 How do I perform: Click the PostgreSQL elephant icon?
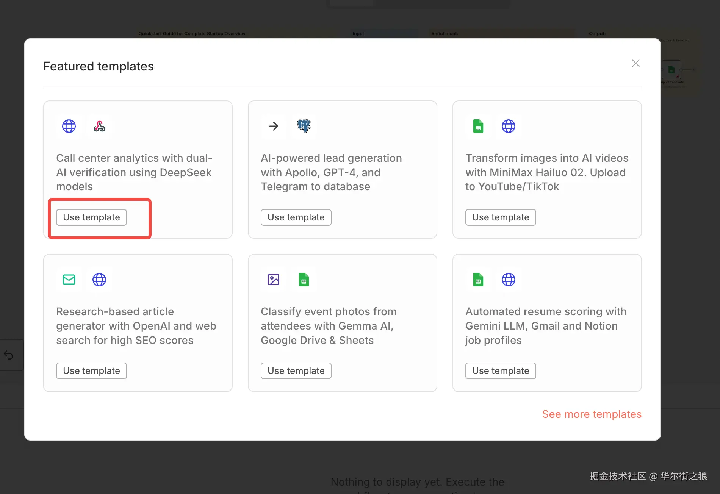304,126
